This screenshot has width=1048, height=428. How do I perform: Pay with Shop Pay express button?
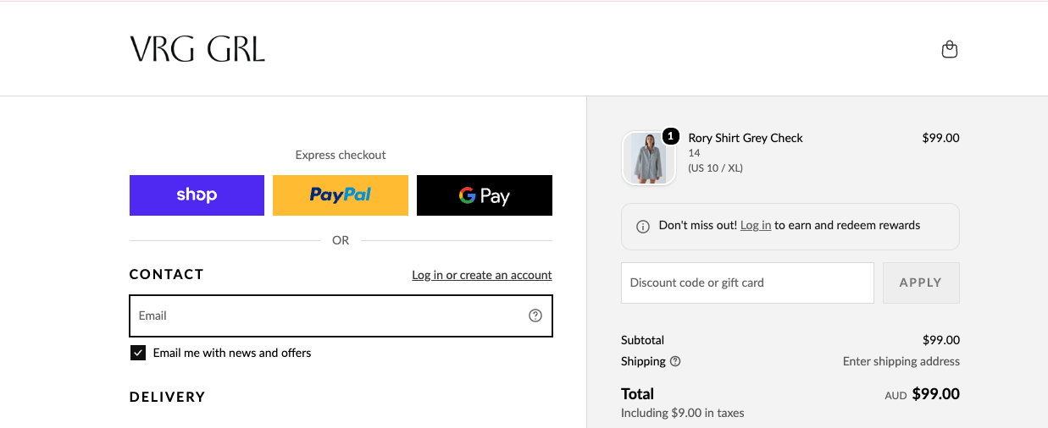pos(197,195)
